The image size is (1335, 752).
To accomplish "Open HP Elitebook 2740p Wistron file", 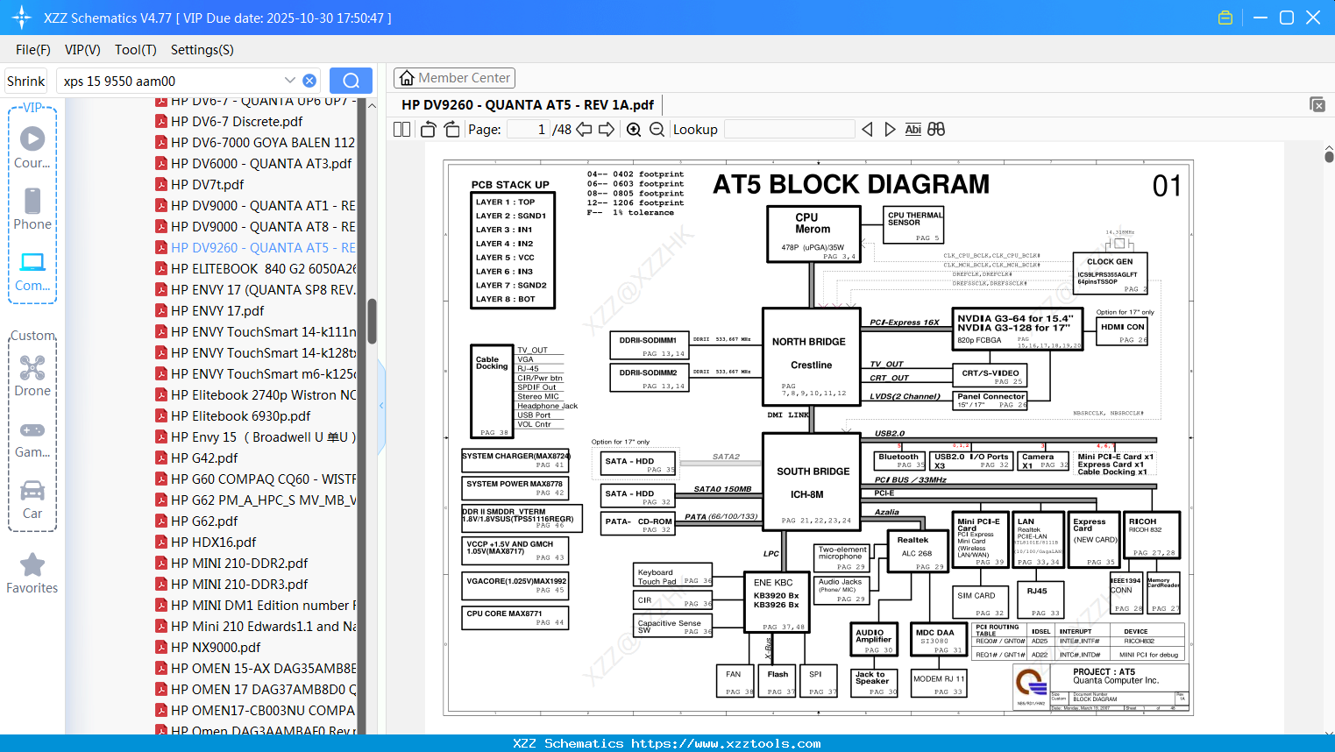I will (255, 394).
